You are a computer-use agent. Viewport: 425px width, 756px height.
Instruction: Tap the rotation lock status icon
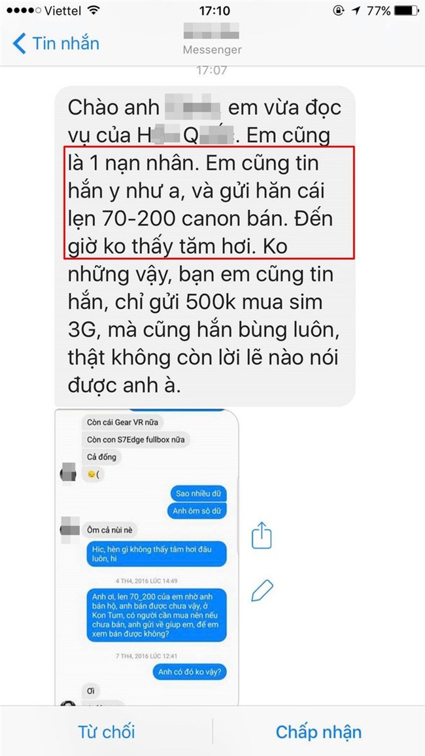pos(340,10)
